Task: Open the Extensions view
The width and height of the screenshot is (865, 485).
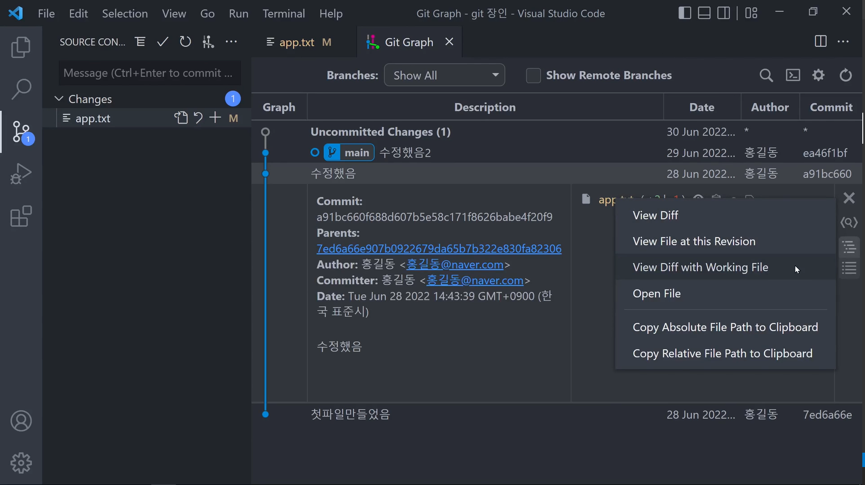Action: point(21,217)
